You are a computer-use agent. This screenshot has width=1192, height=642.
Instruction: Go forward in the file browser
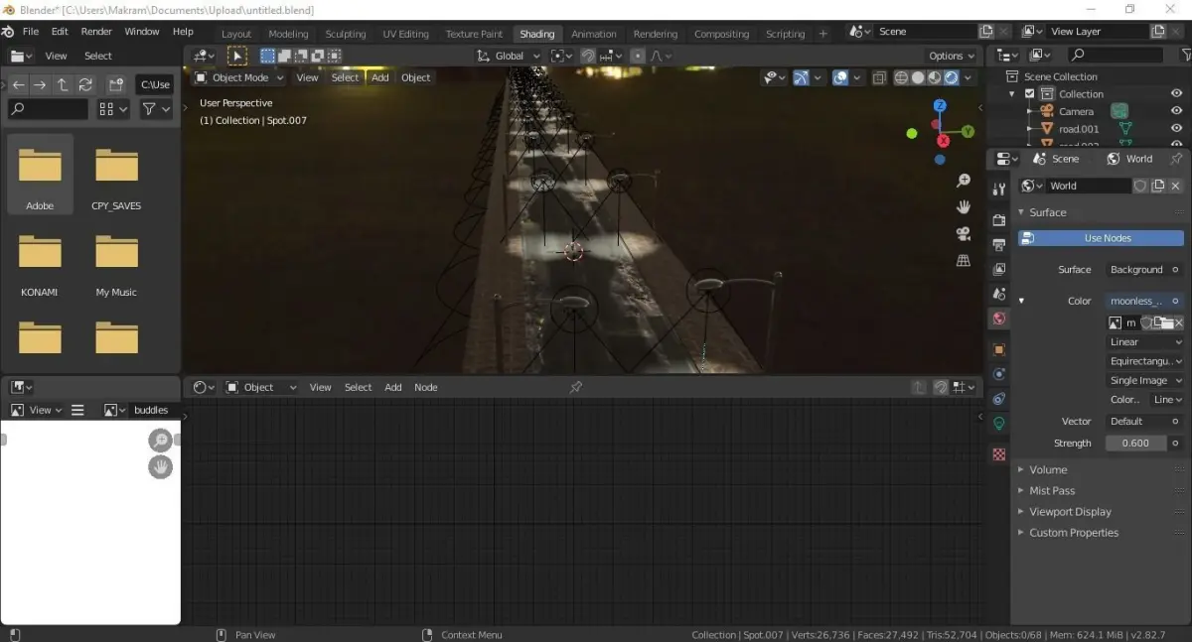click(41, 84)
